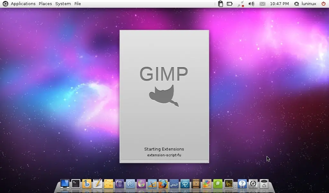Open the Terminal from the dock
329x193 pixels.
[x=76, y=184]
